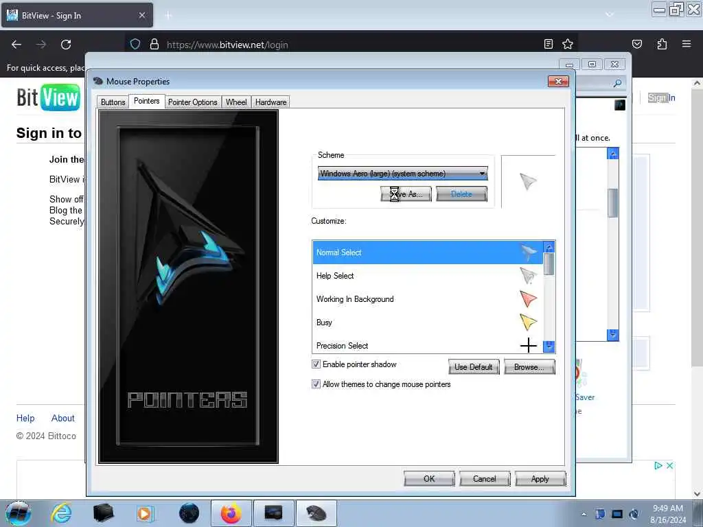Launch Internet Explorer from the taskbar
The image size is (703, 527).
click(61, 513)
